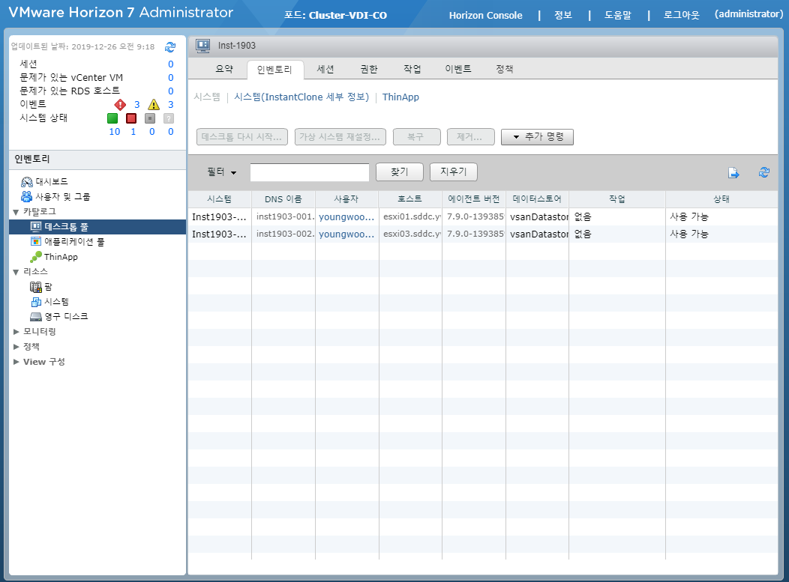Click the 찾기 button
The width and height of the screenshot is (789, 582).
tap(400, 172)
